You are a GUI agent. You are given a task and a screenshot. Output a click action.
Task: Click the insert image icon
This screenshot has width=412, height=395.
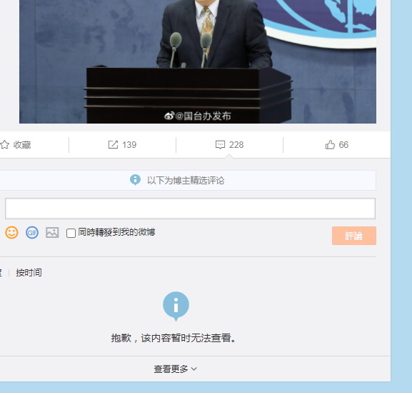click(x=52, y=233)
